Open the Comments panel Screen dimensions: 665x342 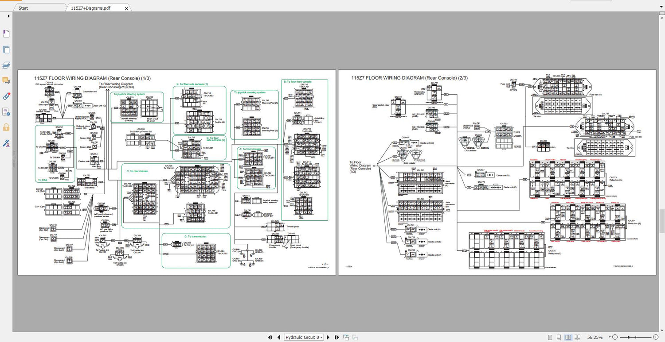click(6, 81)
